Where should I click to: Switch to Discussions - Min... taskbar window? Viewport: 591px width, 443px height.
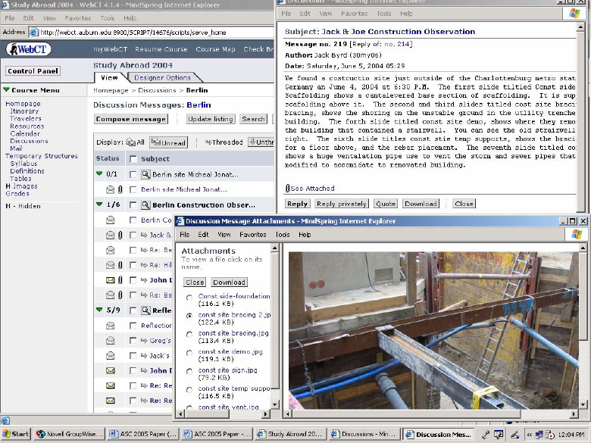tap(364, 434)
